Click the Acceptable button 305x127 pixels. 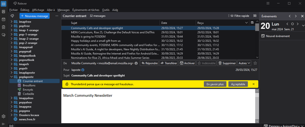click(x=238, y=84)
